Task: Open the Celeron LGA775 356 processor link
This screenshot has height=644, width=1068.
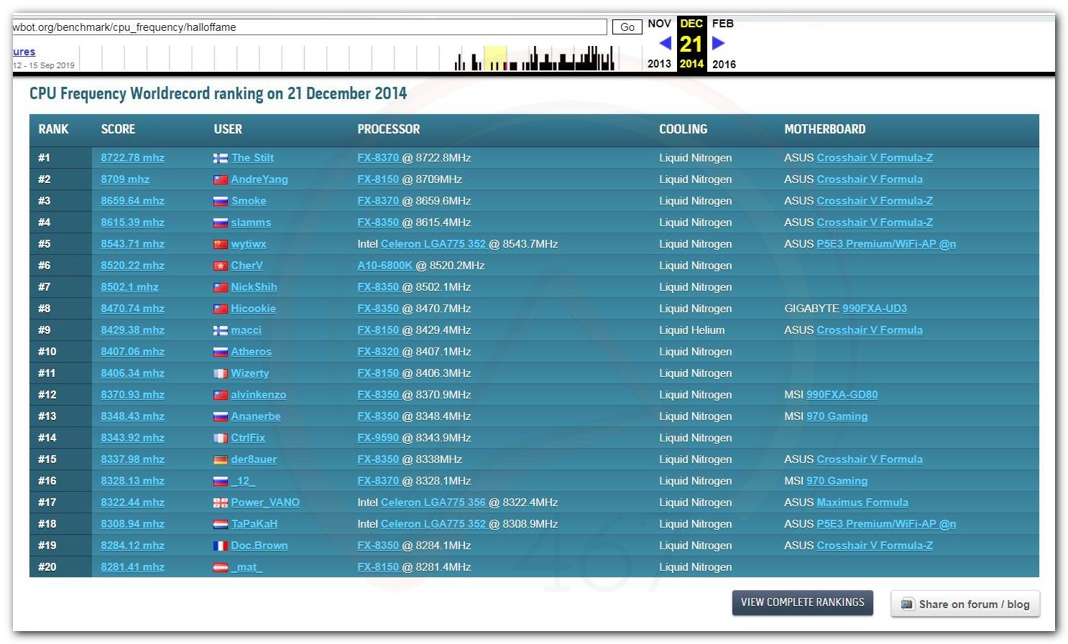Action: click(x=433, y=503)
